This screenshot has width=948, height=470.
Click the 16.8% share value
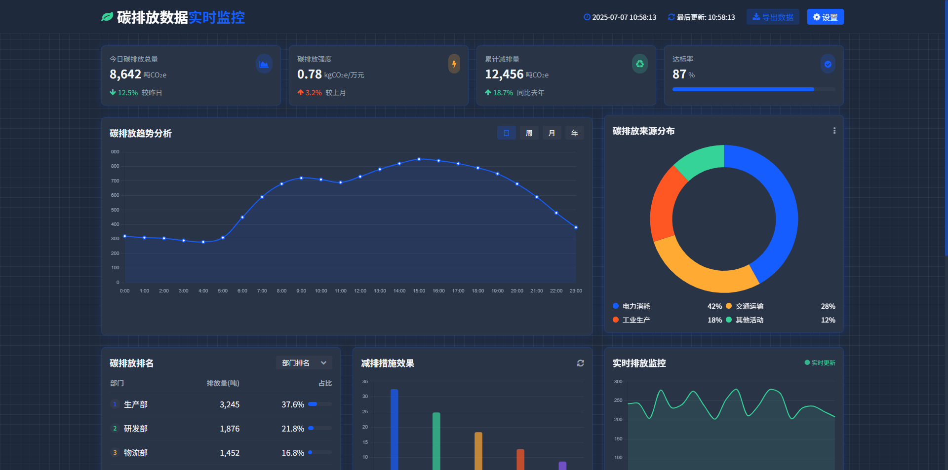[x=293, y=453]
